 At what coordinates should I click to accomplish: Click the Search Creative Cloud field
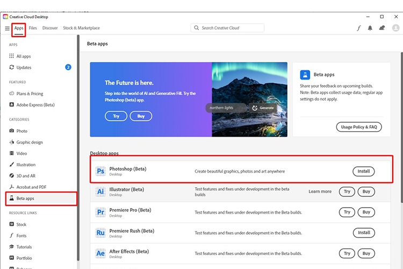tap(227, 28)
